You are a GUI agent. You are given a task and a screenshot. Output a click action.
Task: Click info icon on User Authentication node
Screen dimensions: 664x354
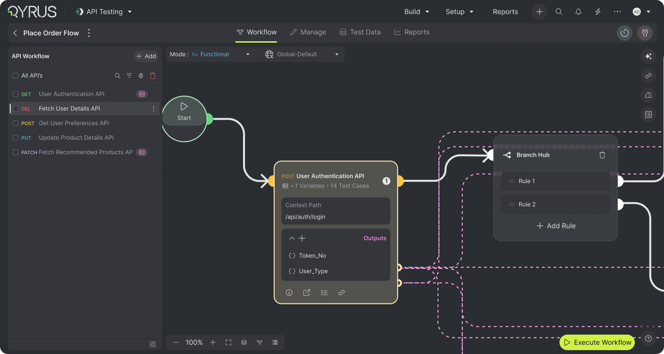[289, 293]
